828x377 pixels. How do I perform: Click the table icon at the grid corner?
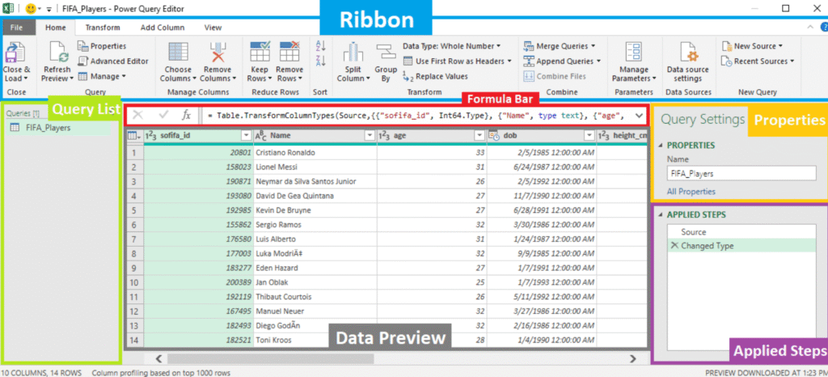pyautogui.click(x=134, y=136)
